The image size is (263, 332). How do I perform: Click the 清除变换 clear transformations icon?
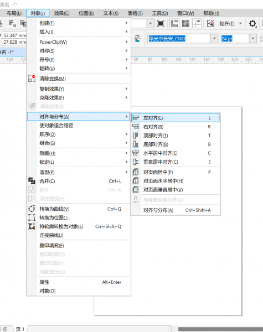(32, 79)
